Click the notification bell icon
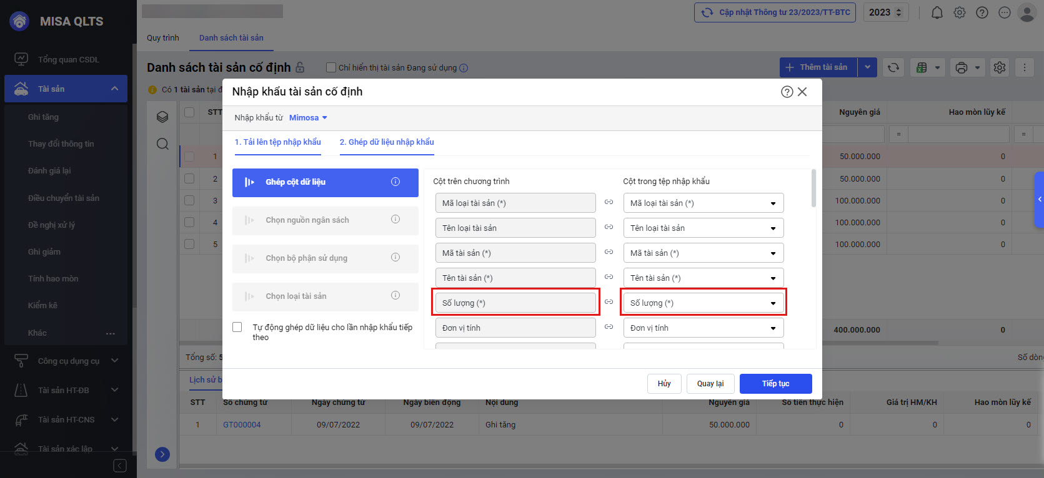 [x=937, y=12]
